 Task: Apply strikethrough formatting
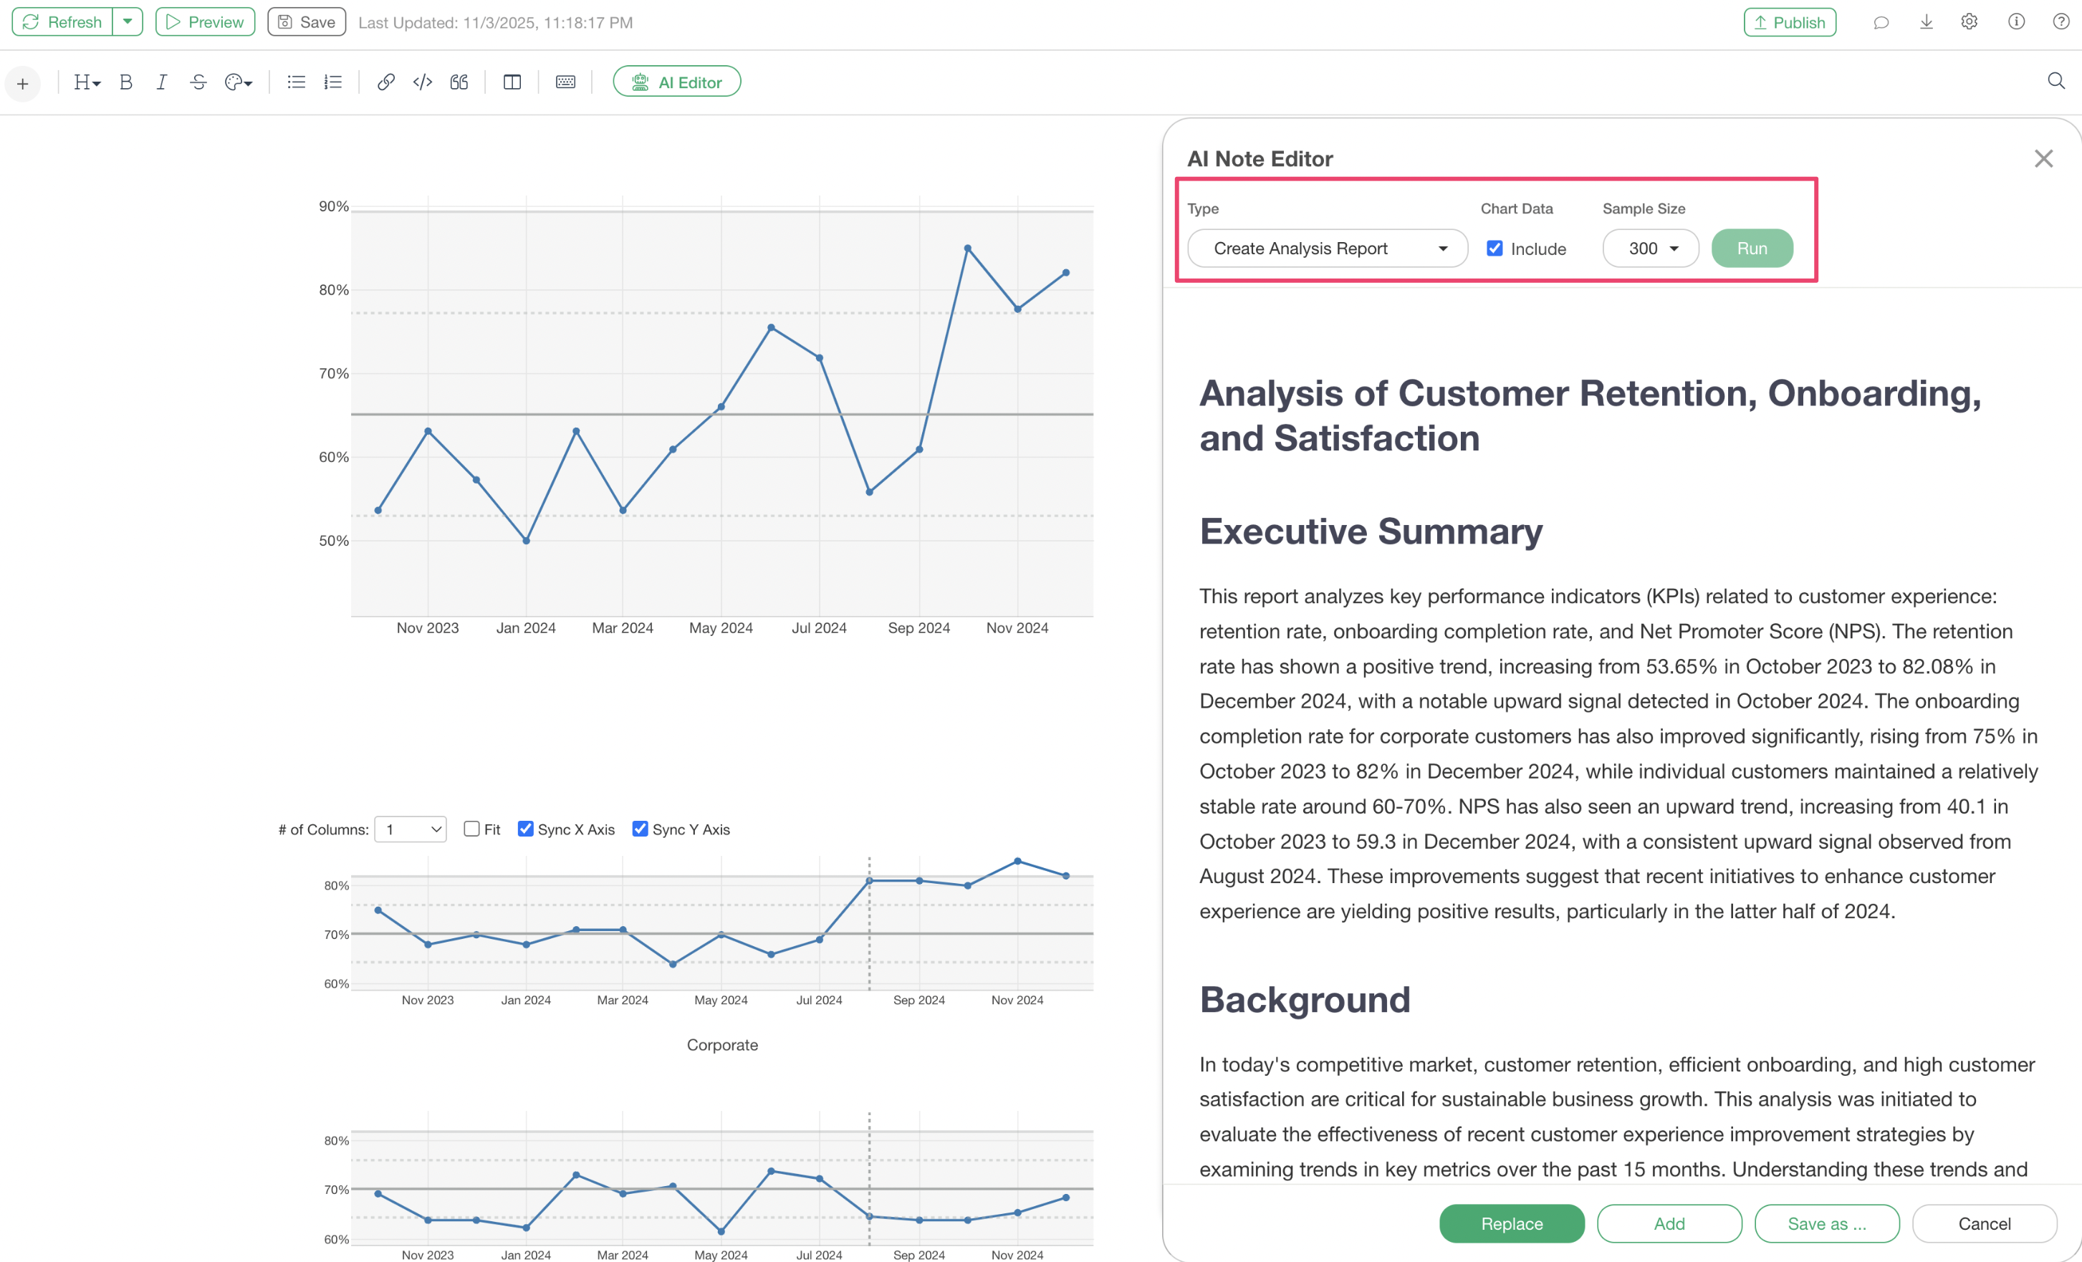(198, 82)
